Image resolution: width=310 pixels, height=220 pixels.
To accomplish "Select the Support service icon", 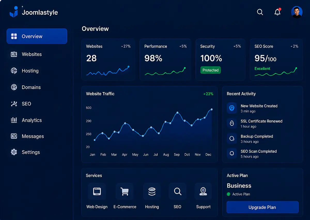I will coord(203,192).
